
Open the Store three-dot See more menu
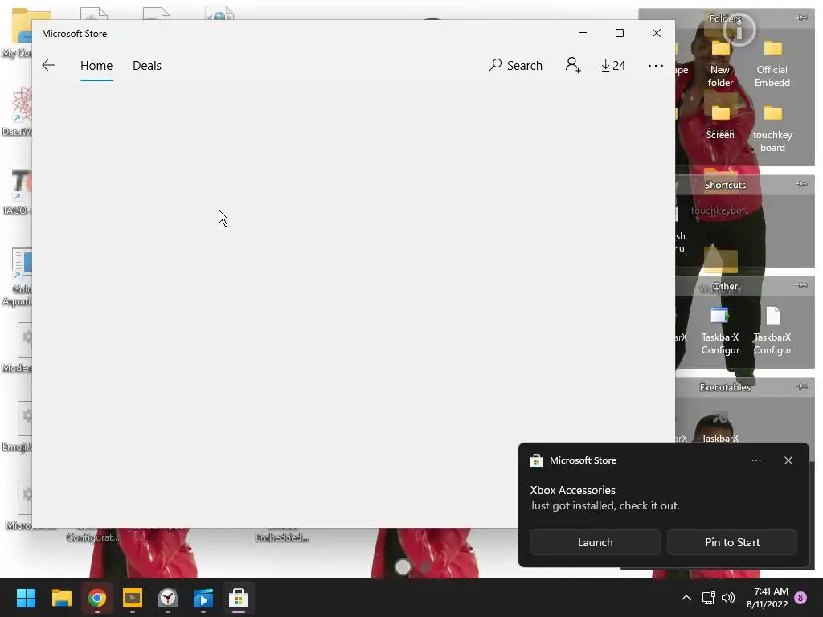(656, 66)
